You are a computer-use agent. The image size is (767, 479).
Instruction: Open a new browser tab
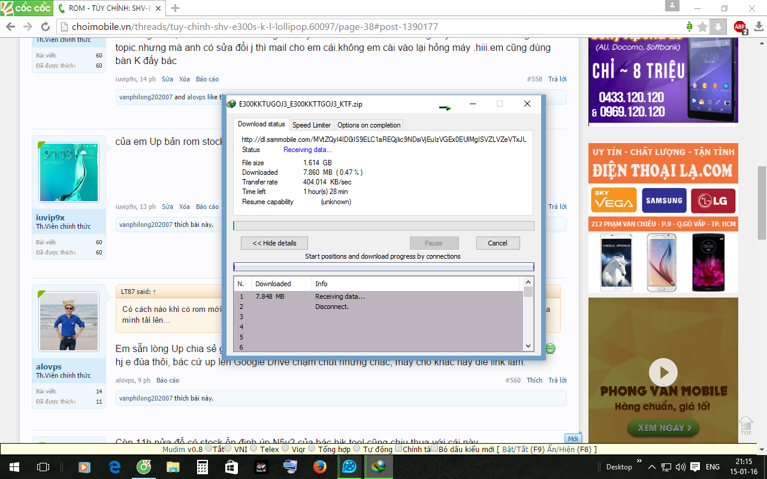(175, 8)
